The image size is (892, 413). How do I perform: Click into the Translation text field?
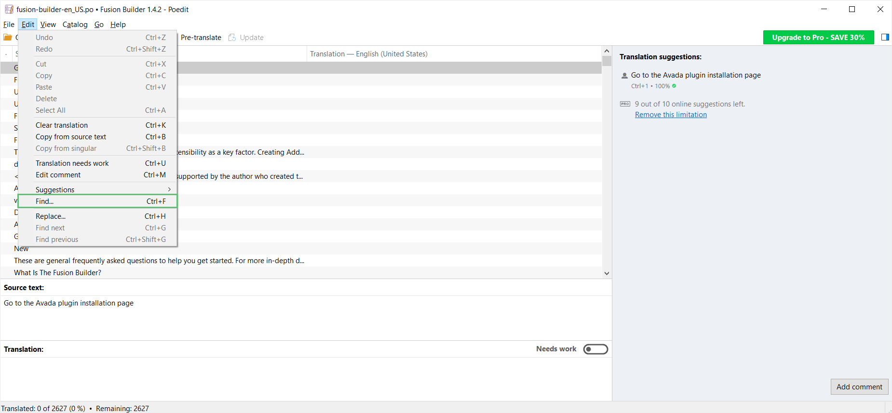[306, 378]
